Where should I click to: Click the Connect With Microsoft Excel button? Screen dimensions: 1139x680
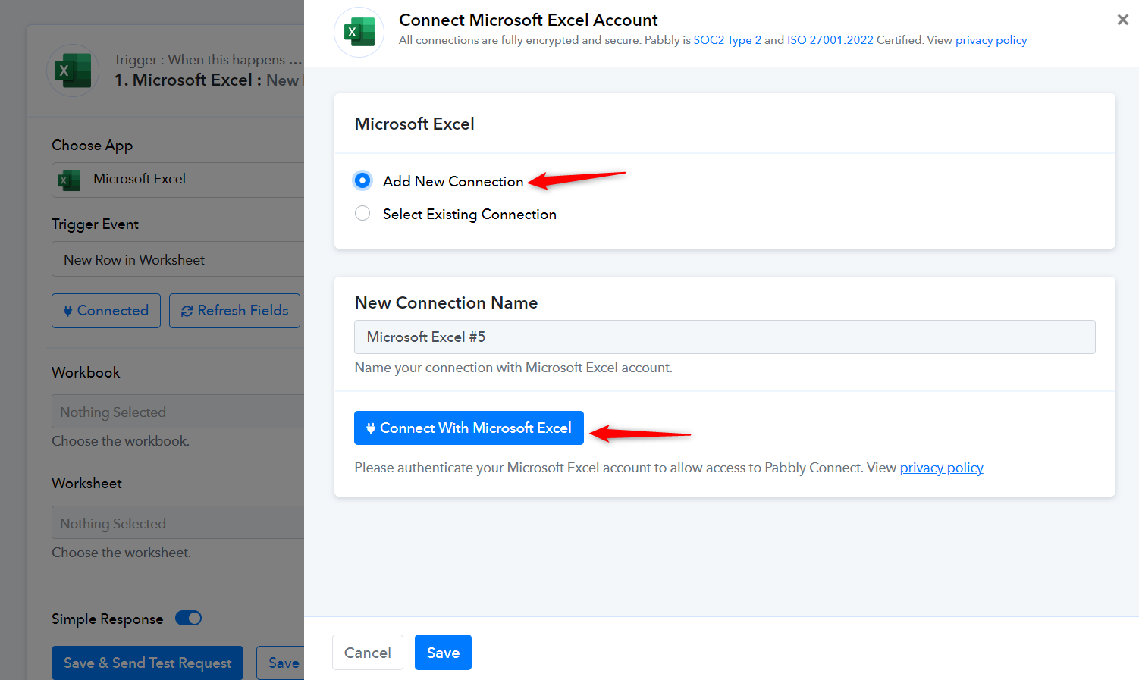click(x=469, y=428)
